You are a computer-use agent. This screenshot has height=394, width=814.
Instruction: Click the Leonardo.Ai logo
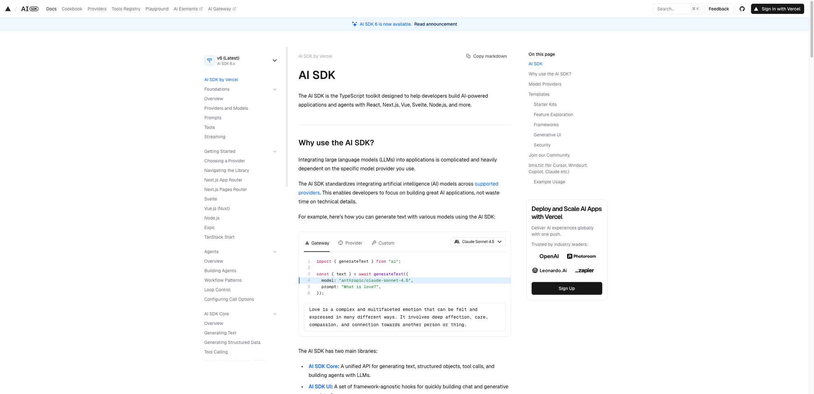tap(549, 271)
